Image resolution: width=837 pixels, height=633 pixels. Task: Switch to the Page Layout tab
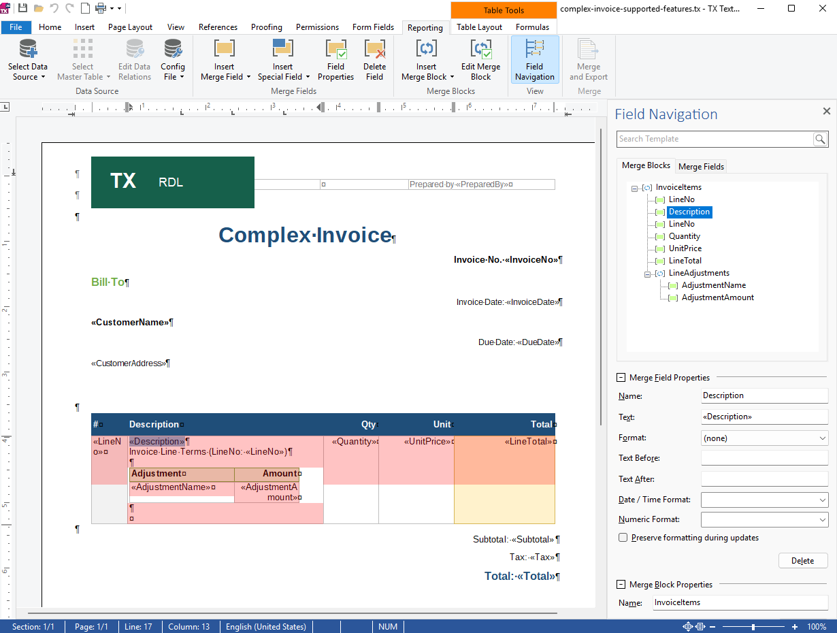click(131, 27)
